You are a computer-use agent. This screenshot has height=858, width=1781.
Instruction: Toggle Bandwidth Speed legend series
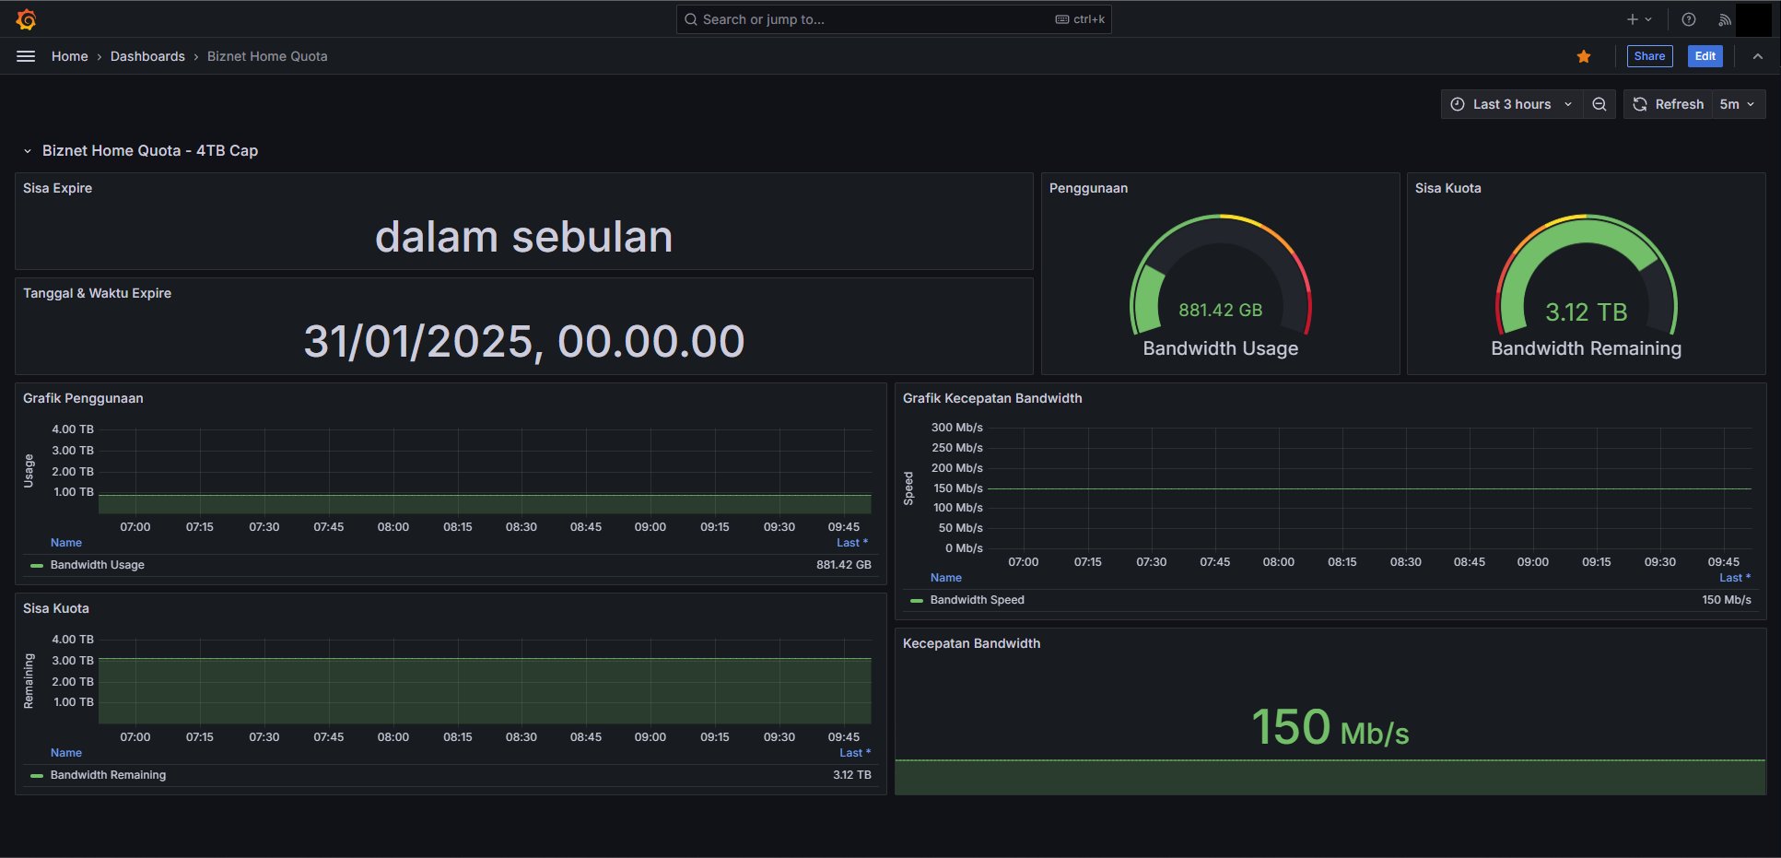[978, 600]
